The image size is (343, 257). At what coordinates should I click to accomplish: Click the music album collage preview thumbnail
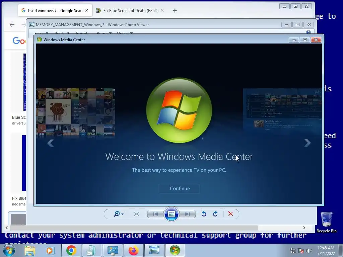point(76,112)
